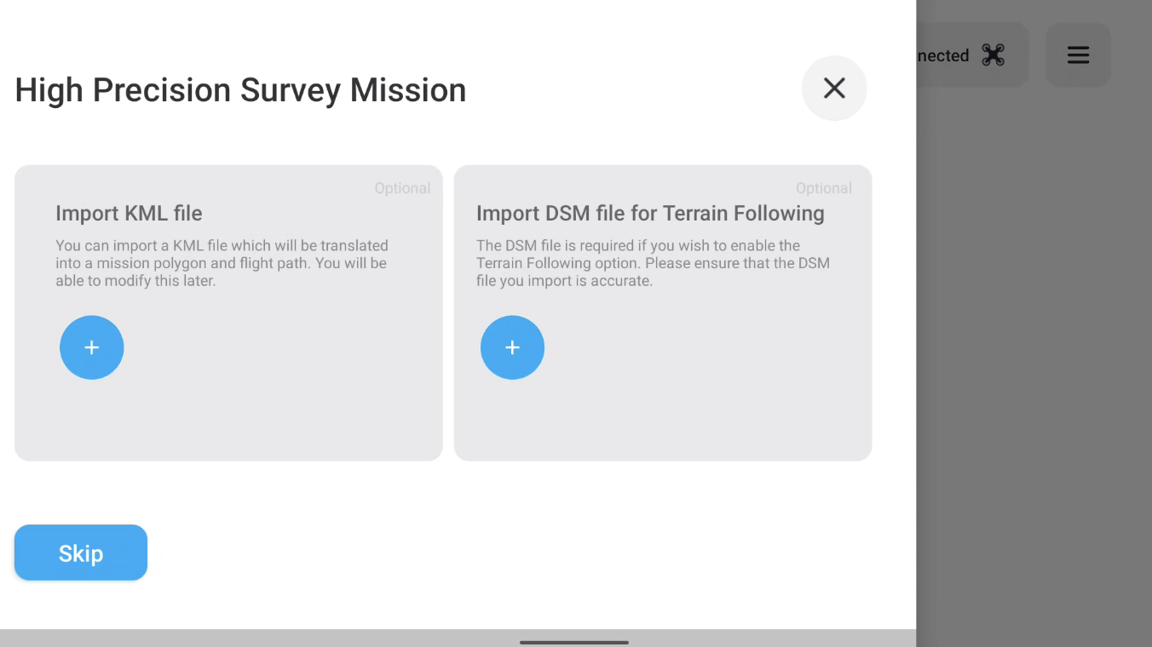Click the white area below the Skip button
Image resolution: width=1152 pixels, height=647 pixels.
[426, 604]
